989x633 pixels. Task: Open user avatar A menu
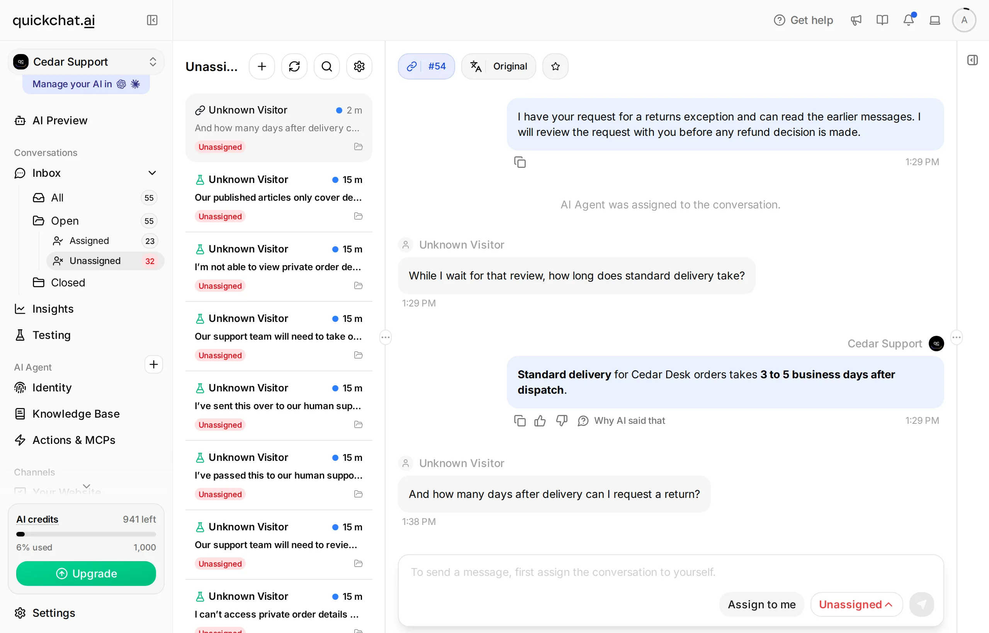(x=964, y=20)
